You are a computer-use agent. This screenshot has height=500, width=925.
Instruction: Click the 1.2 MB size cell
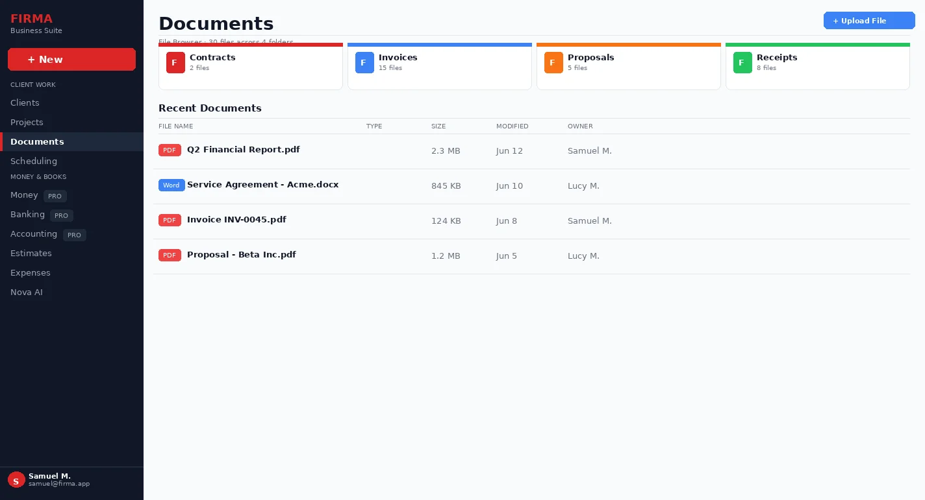point(446,256)
